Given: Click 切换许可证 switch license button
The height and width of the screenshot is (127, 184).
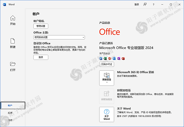Looking at the screenshot, I should [107, 64].
